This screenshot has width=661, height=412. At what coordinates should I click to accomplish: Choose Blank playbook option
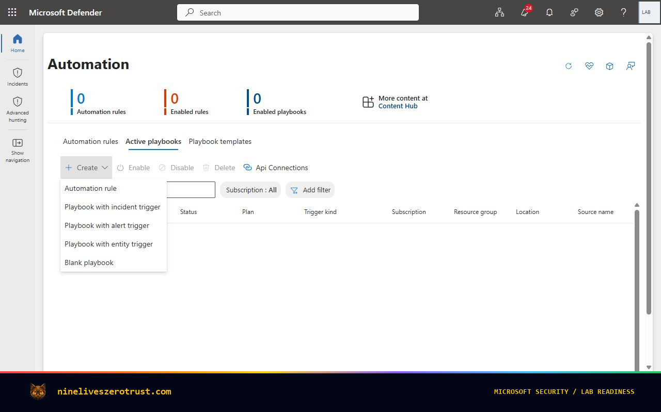(x=114, y=262)
